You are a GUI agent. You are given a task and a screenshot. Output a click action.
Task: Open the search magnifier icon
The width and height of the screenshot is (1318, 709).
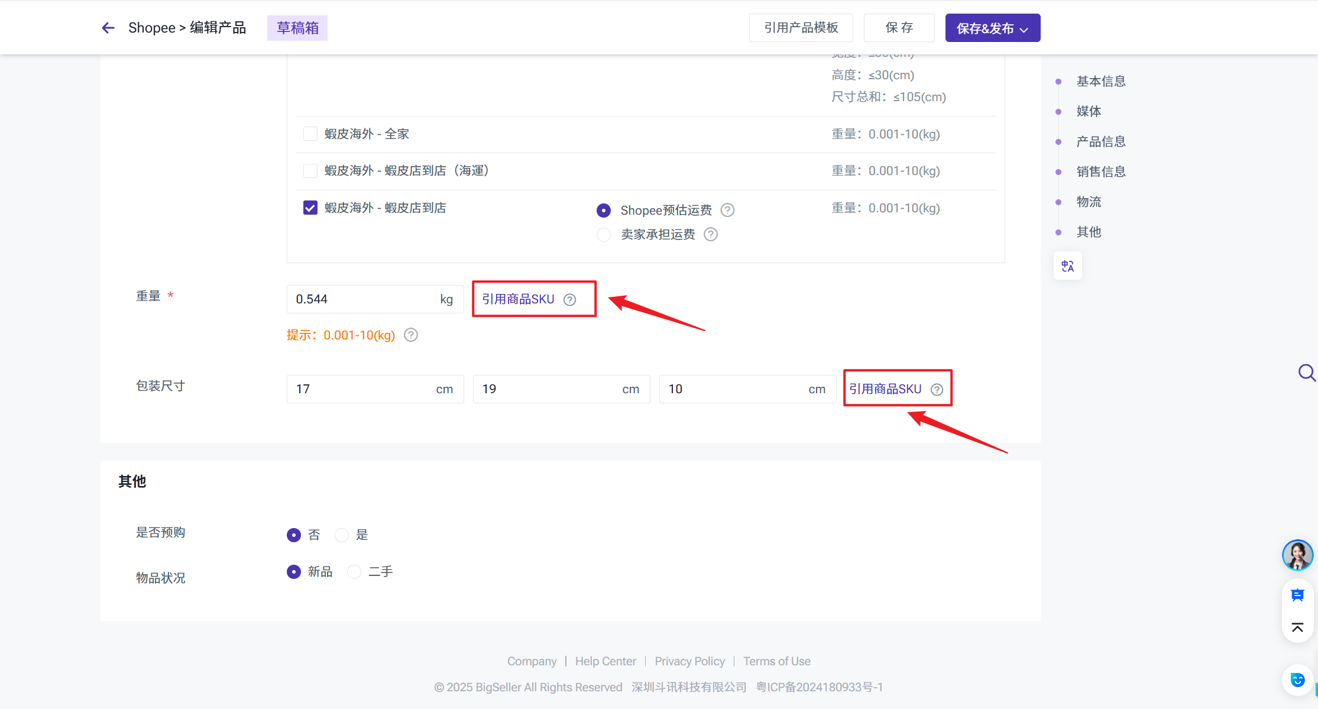[x=1306, y=373]
